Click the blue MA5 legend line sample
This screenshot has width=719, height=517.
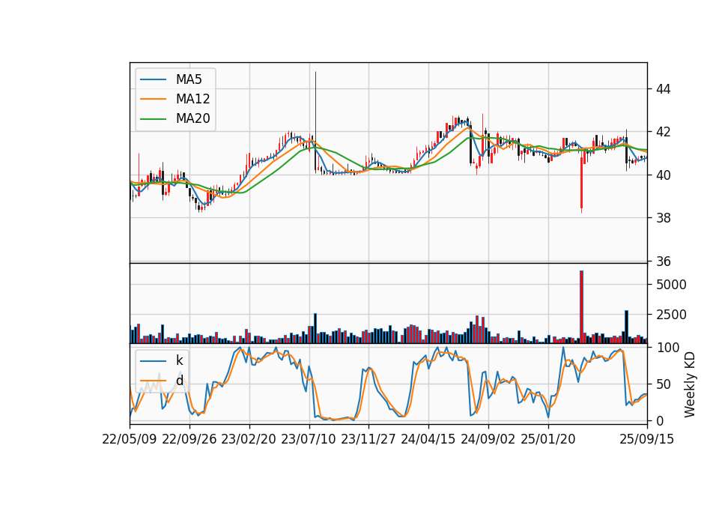pyautogui.click(x=153, y=80)
